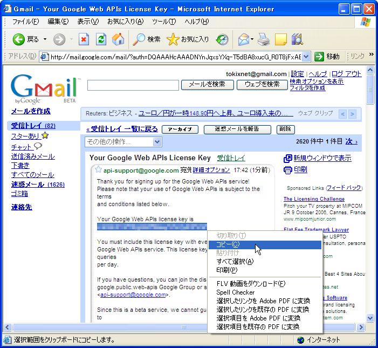Click the «受信トレイ 一覧に戻る link
Viewport: 378px width, 348px height.
(x=122, y=129)
